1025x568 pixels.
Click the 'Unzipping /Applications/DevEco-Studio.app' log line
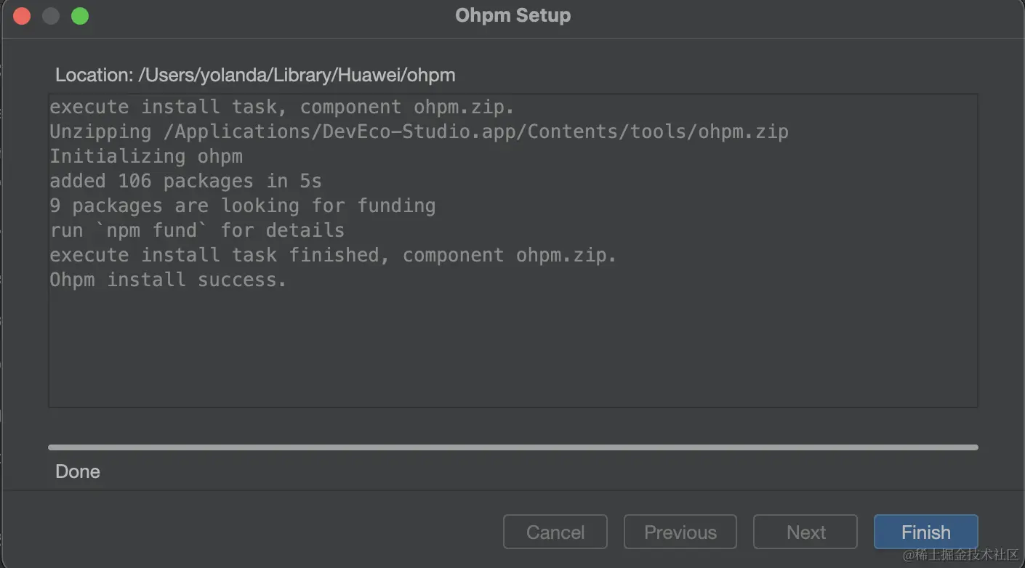419,131
